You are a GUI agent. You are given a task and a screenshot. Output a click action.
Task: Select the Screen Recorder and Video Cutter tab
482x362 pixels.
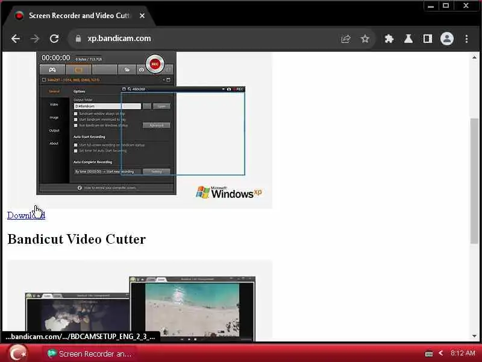pyautogui.click(x=78, y=16)
